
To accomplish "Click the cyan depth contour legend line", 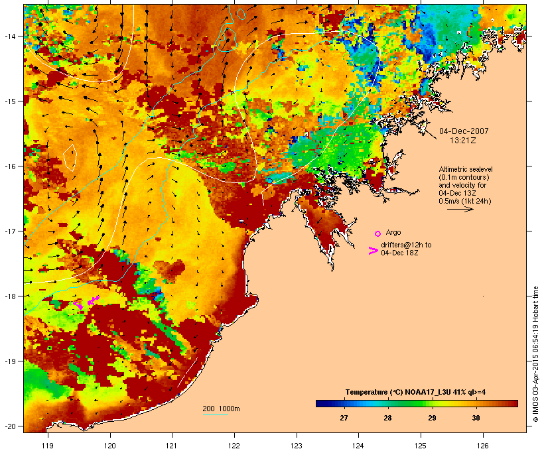I will coord(215,415).
